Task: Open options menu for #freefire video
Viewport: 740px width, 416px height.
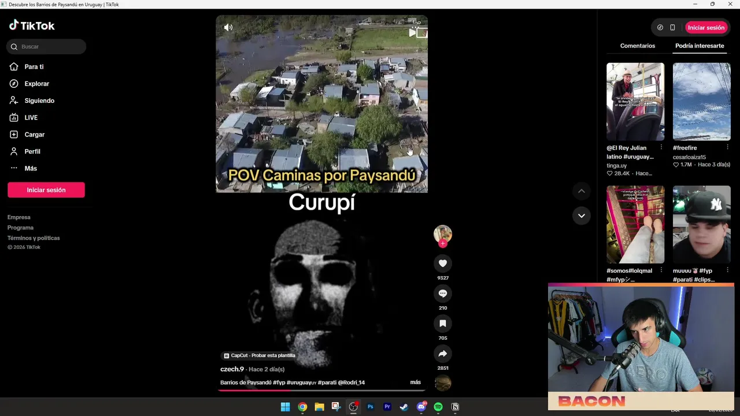Action: coord(727,148)
